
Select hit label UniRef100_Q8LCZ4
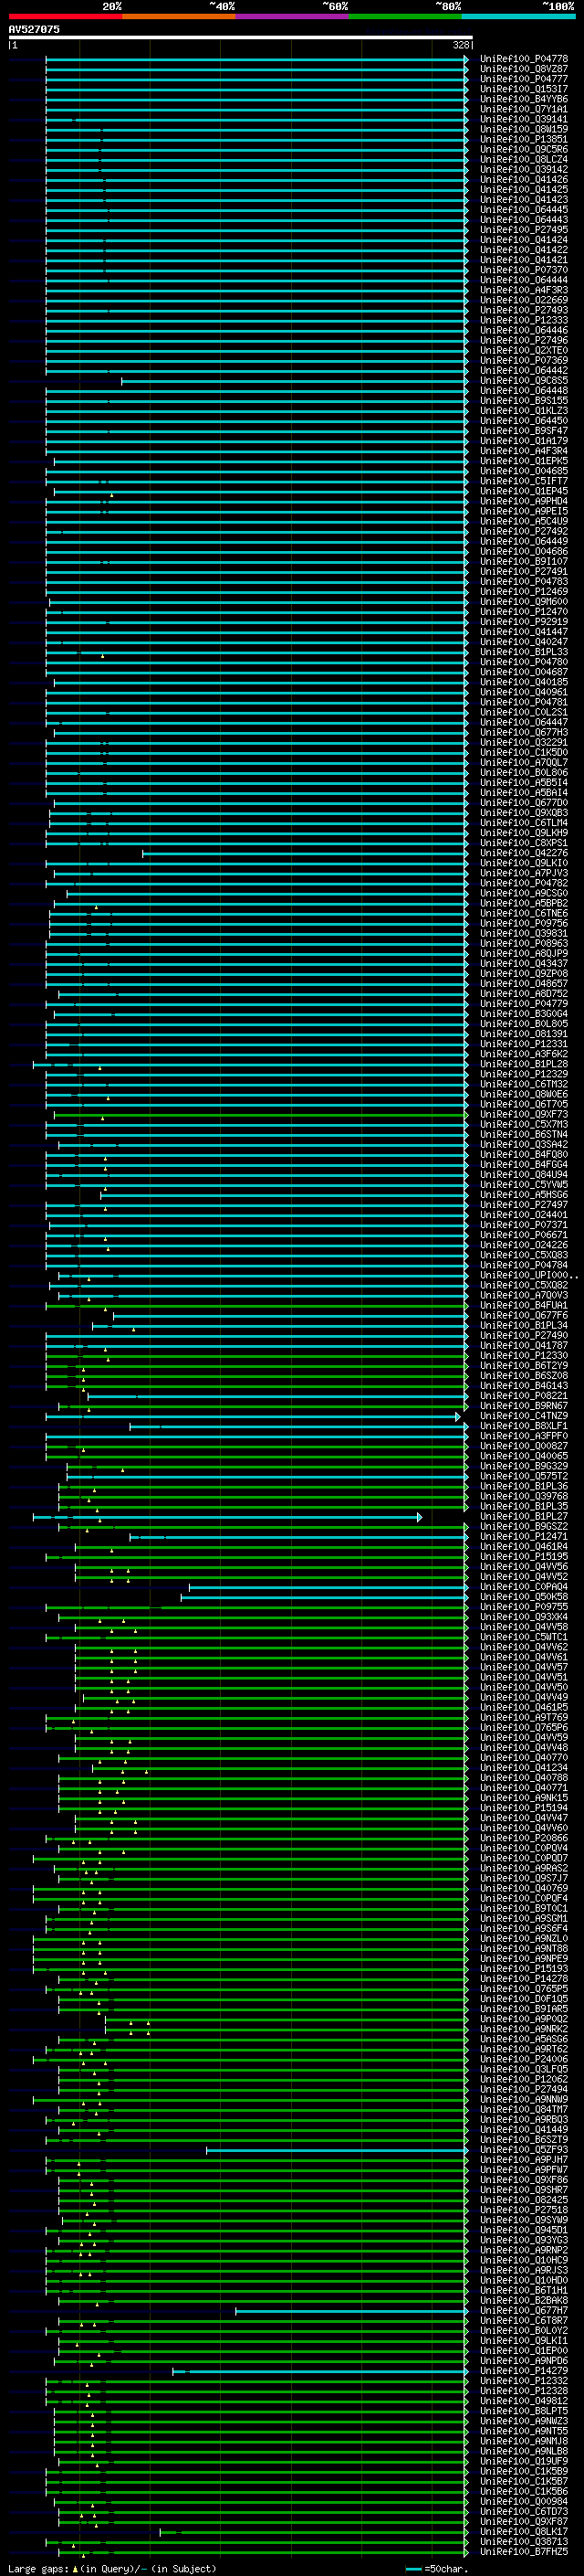[523, 159]
